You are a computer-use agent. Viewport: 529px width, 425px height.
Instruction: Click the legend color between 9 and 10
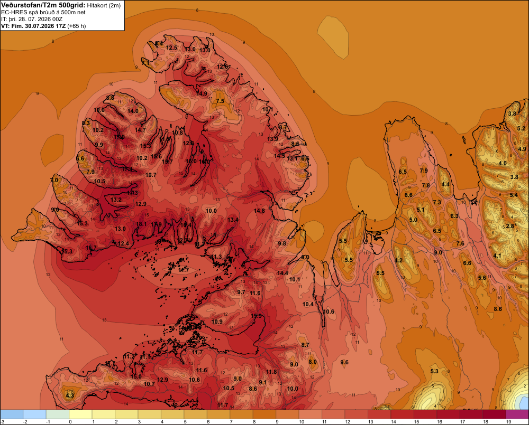tap(287, 414)
